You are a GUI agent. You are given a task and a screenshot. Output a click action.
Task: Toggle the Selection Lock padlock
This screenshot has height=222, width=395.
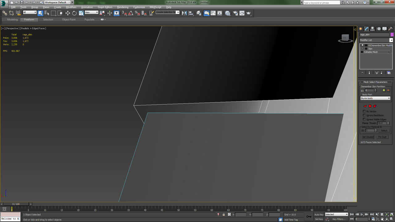(x=224, y=214)
